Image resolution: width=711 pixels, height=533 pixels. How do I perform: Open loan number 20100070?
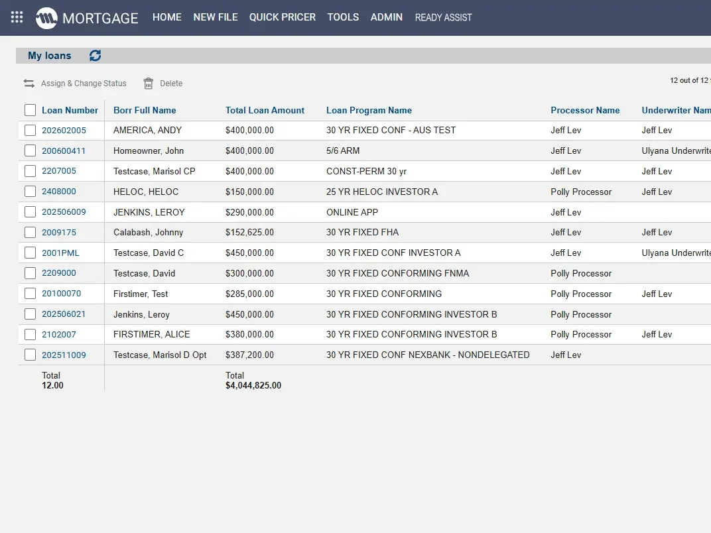[x=61, y=293]
